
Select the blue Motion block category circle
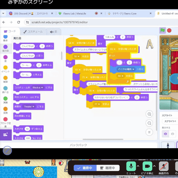point(5,36)
